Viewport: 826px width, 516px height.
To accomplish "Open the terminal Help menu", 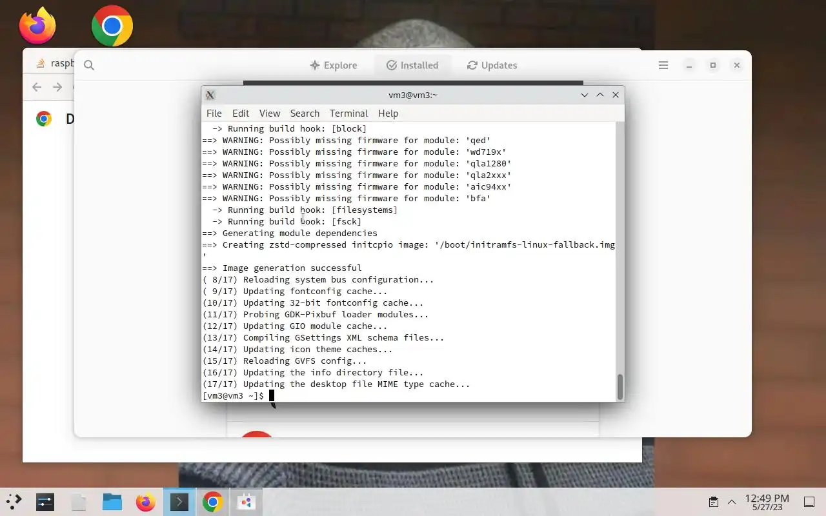I will [388, 113].
